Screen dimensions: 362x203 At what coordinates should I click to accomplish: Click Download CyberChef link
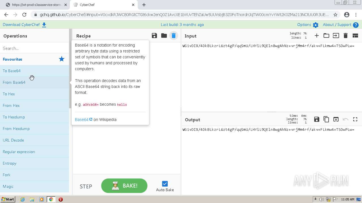point(21,25)
